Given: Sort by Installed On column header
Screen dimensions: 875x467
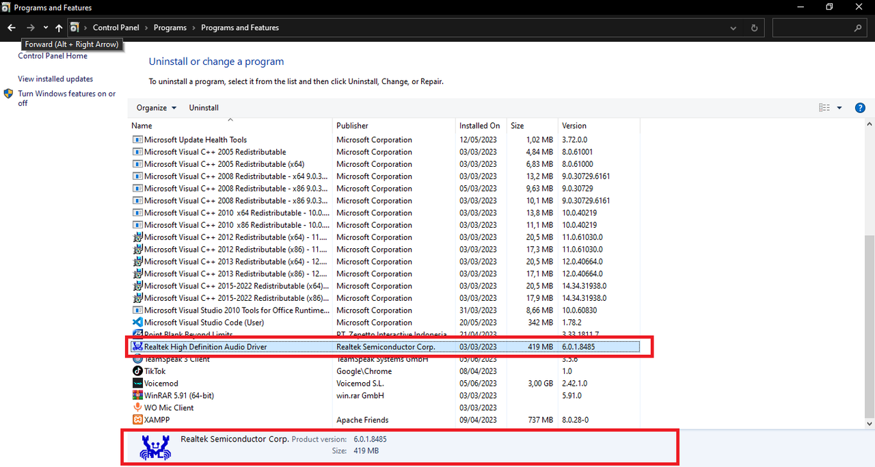Looking at the screenshot, I should pos(482,126).
